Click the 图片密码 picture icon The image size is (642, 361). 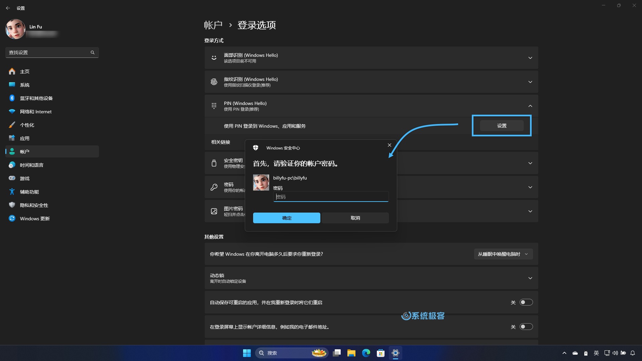pos(214,211)
